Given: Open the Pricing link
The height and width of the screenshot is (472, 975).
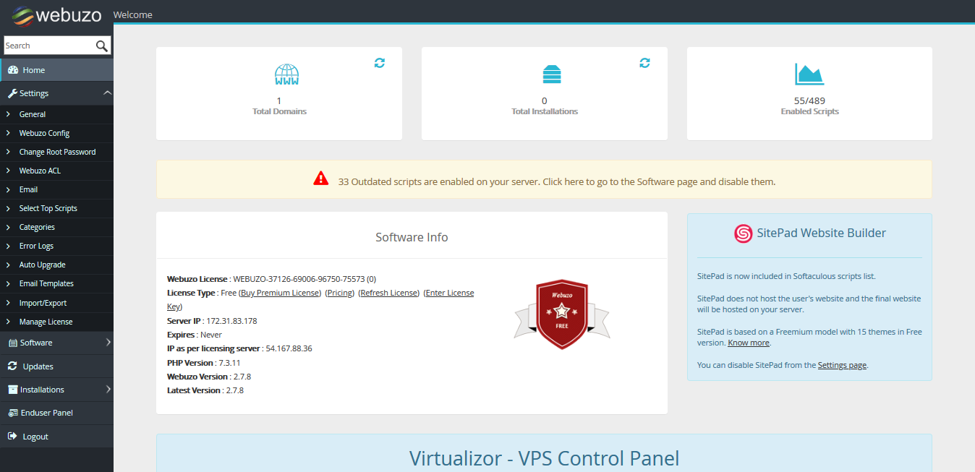Looking at the screenshot, I should 340,293.
